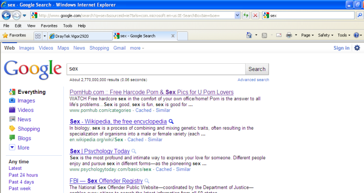Go back with the IE Back arrow
The image size is (364, 193).
point(6,15)
